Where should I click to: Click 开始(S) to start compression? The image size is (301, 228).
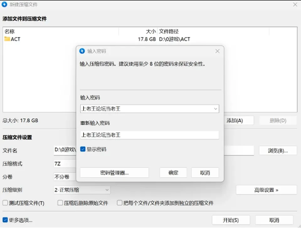pyautogui.click(x=231, y=220)
